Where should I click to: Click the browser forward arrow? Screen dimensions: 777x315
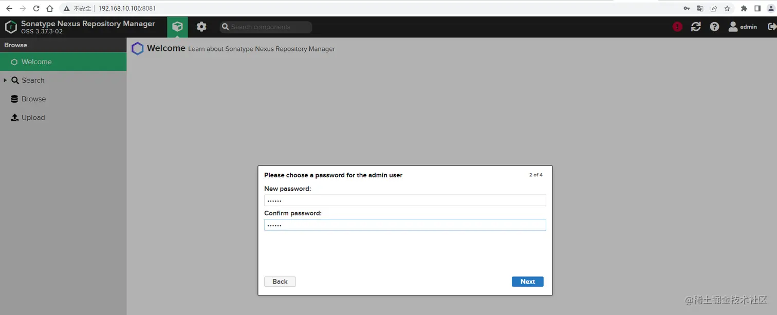pyautogui.click(x=23, y=8)
